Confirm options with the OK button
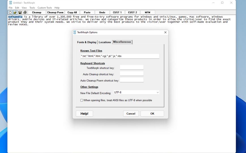Screen dimensions: 246x153 click(152, 113)
